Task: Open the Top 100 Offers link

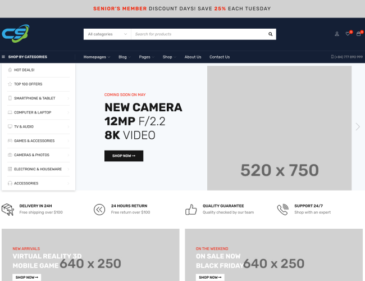Action: pyautogui.click(x=28, y=84)
